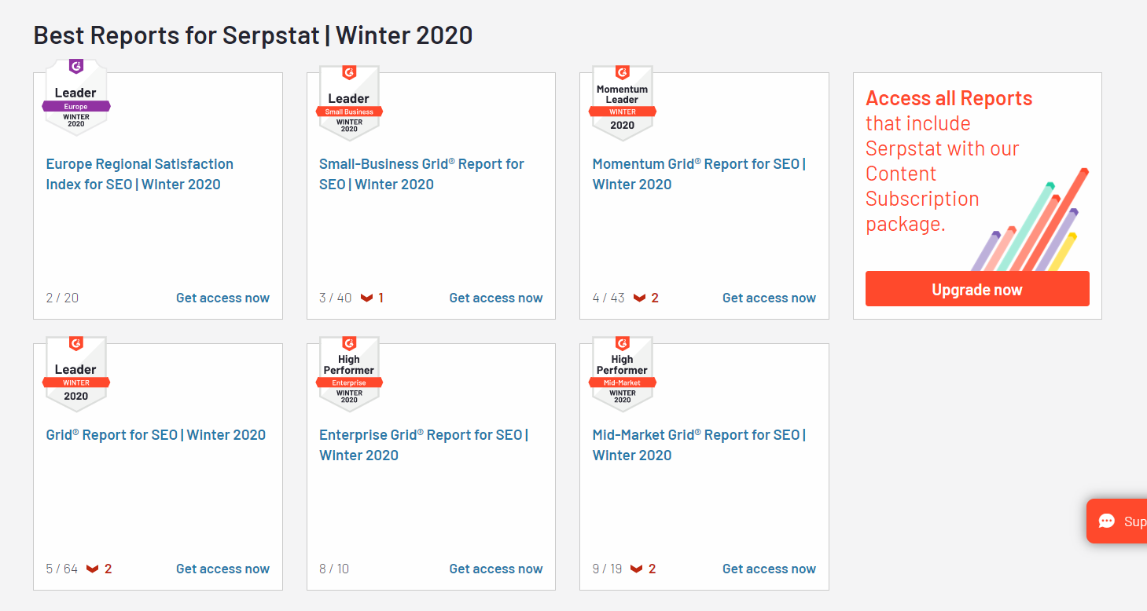Click the Leader Winter 2020 badge
Viewport: 1147px width, 611px height.
76,374
